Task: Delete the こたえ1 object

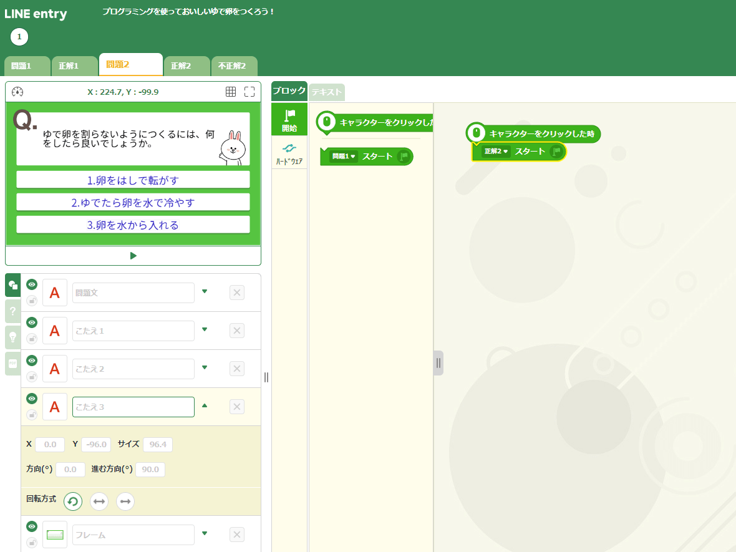Action: 237,331
